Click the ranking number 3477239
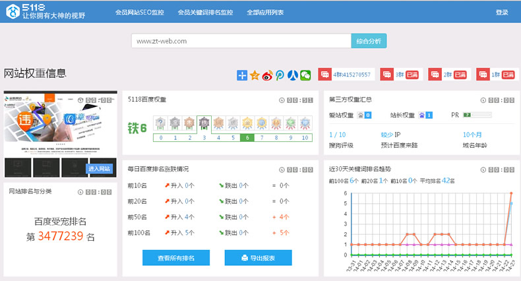Image resolution: width=521 pixels, height=281 pixels. click(61, 236)
